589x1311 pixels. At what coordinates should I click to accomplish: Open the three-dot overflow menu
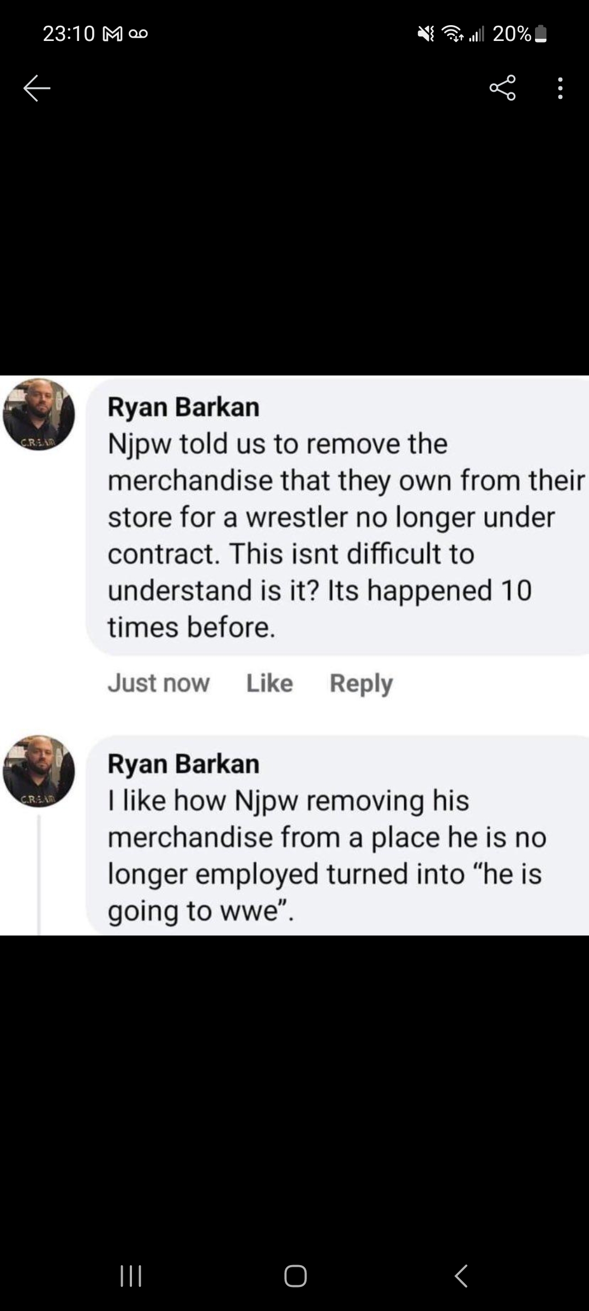(x=560, y=88)
